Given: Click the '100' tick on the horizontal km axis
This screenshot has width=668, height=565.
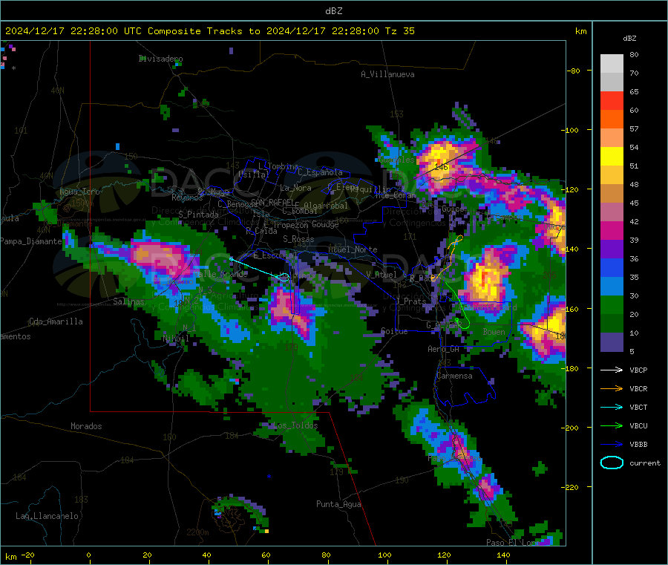Looking at the screenshot, I should click(384, 555).
